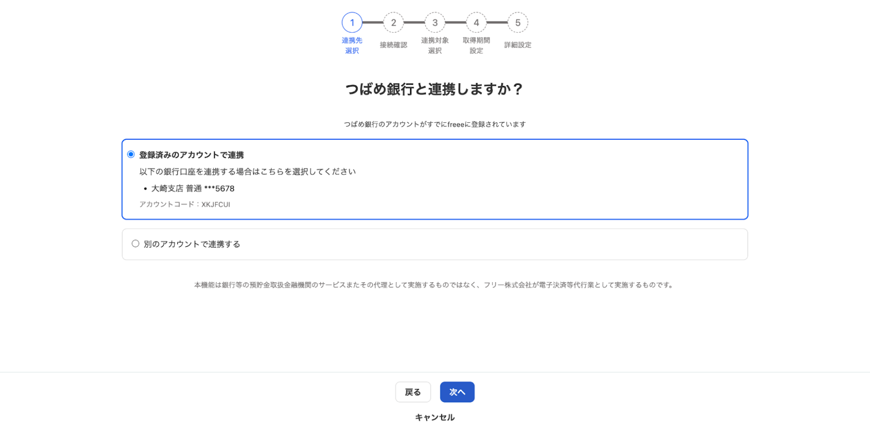870x435 pixels.
Task: Click the キャンセル link
Action: point(435,418)
